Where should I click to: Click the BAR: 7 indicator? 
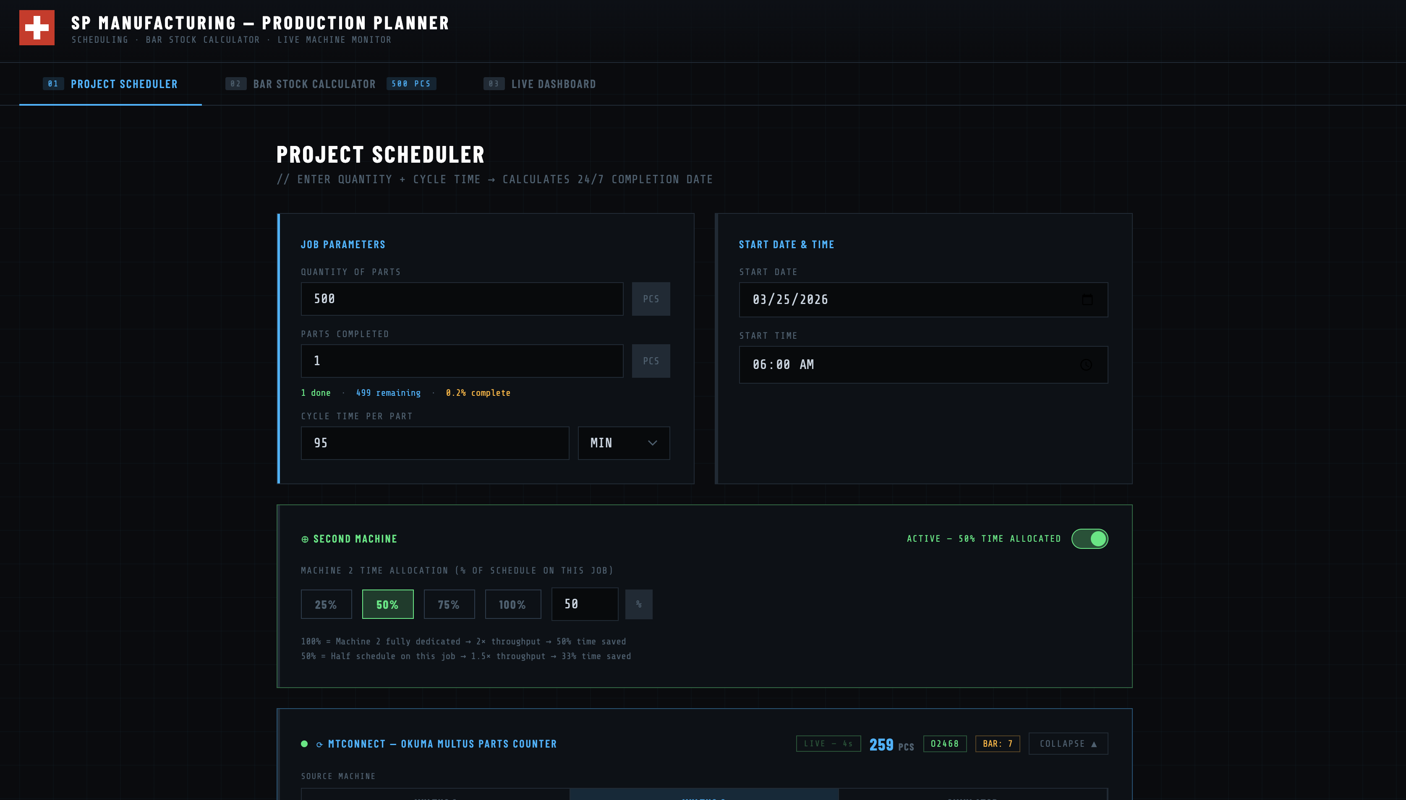pos(997,743)
